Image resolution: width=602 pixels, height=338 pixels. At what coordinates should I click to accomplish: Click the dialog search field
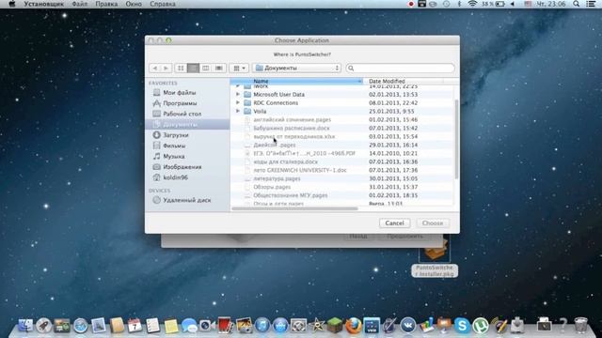tap(400, 68)
